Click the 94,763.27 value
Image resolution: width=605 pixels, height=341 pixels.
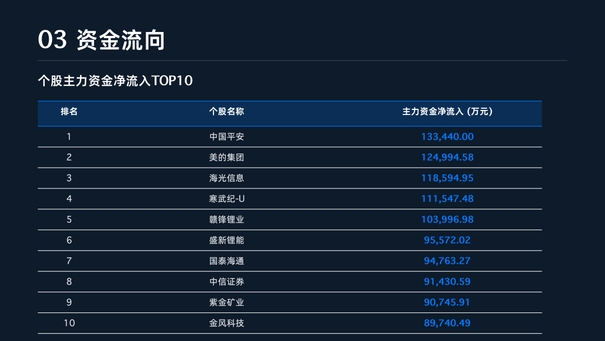[447, 261]
